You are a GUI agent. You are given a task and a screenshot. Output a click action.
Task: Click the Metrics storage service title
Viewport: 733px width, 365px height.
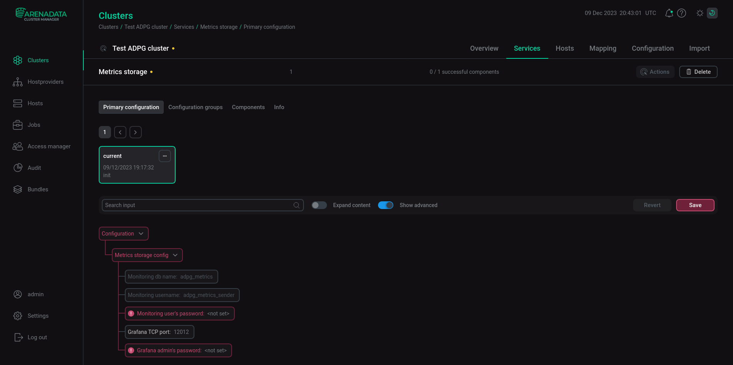(x=123, y=72)
